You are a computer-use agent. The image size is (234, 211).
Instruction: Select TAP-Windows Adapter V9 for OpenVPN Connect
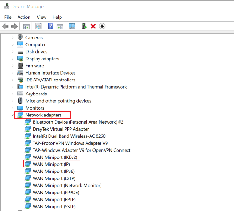tap(81, 150)
